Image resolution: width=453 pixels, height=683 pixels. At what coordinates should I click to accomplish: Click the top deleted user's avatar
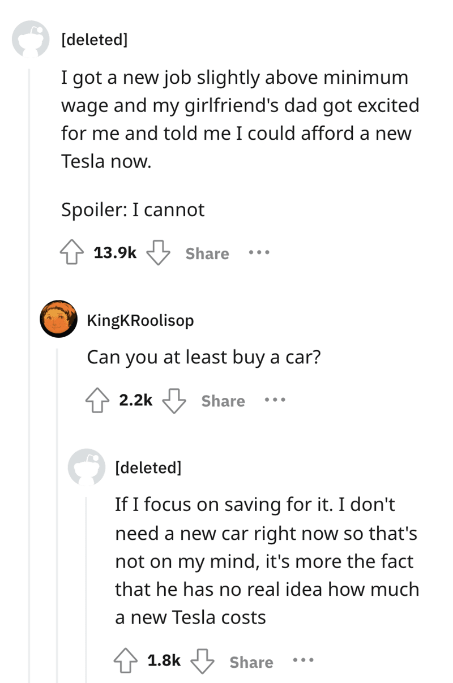[31, 40]
